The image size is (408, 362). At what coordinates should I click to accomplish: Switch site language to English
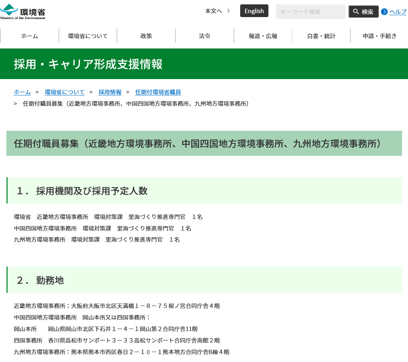point(254,11)
